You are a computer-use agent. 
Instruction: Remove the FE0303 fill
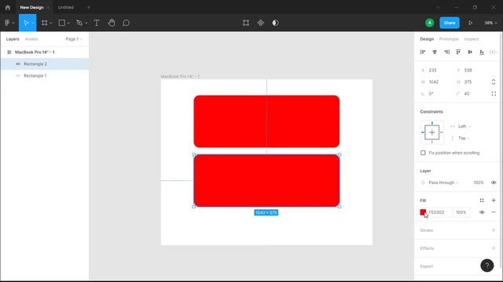click(494, 212)
